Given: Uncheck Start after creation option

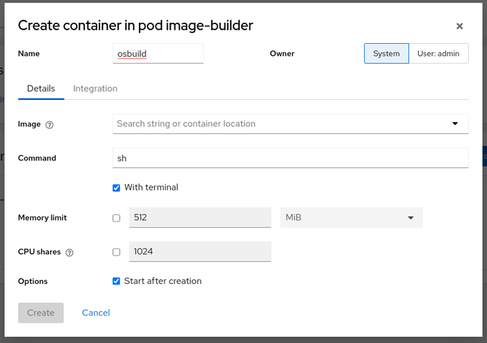Looking at the screenshot, I should [116, 281].
